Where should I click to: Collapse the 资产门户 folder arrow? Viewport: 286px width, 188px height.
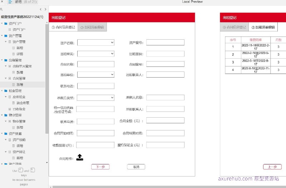pyautogui.click(x=2, y=23)
